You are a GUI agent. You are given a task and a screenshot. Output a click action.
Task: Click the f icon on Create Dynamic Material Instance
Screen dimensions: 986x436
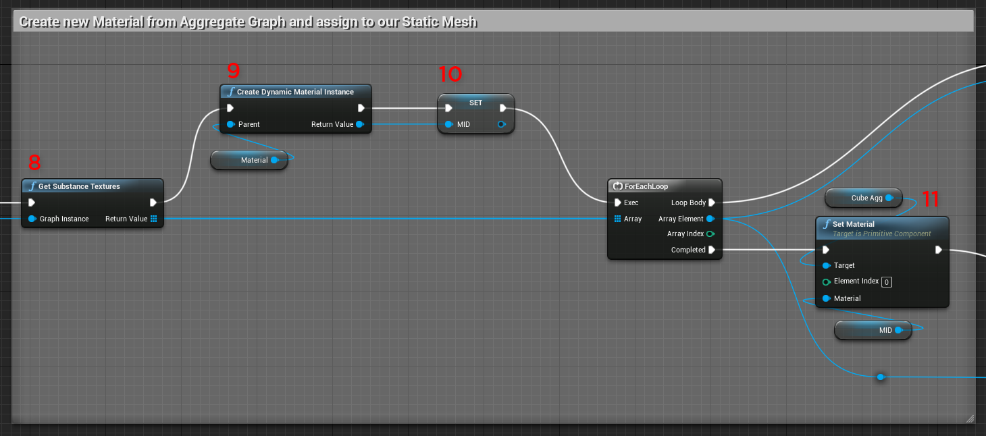pyautogui.click(x=232, y=92)
